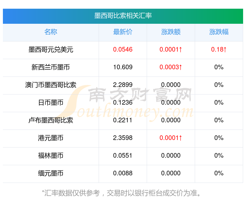The image size is (246, 202).
Task: Click the red 0.0546 latest price
Action: click(123, 50)
